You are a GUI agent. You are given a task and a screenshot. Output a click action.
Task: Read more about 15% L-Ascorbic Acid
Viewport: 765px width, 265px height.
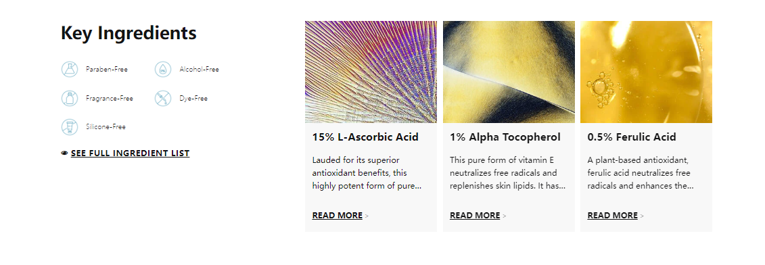click(337, 215)
